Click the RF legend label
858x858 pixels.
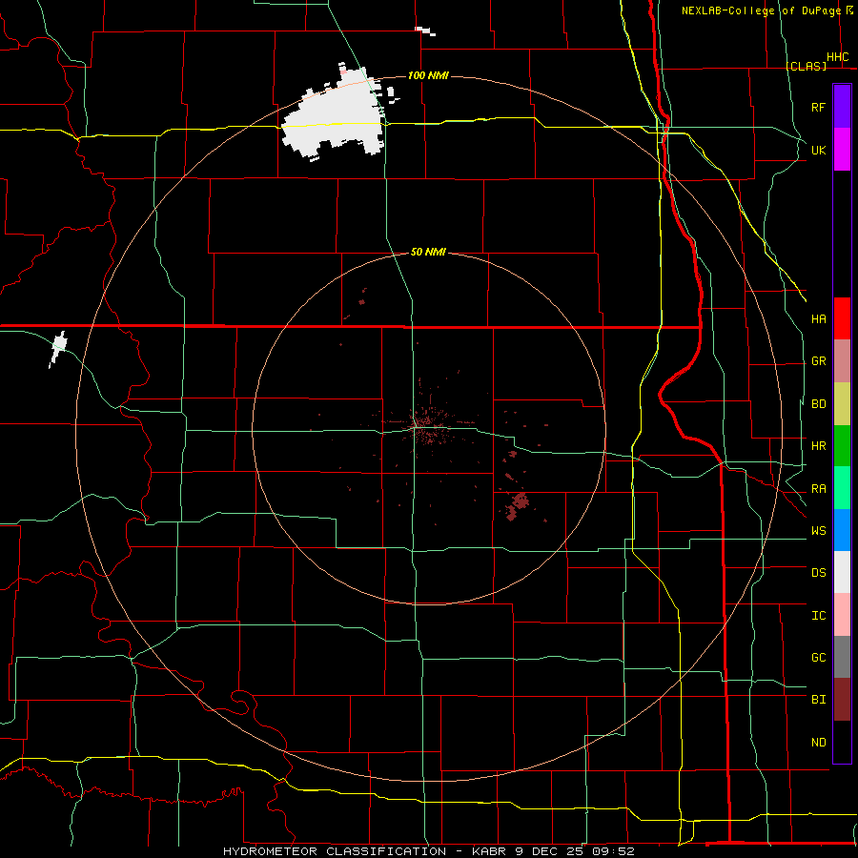pyautogui.click(x=818, y=107)
